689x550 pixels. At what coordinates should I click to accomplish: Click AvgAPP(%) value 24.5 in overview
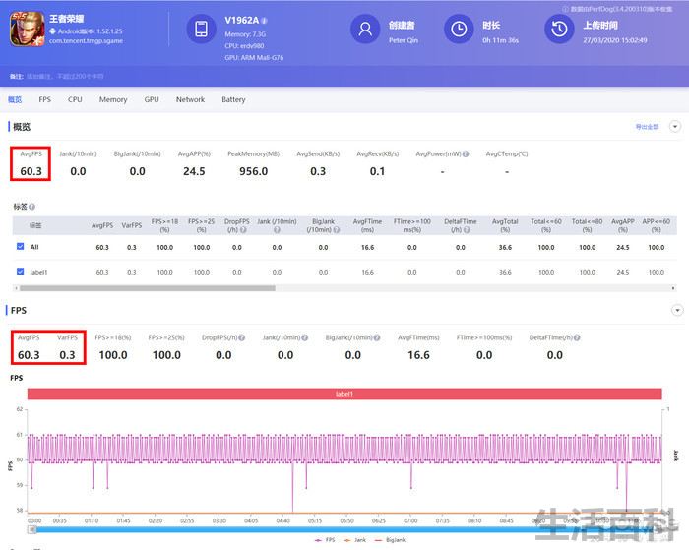click(194, 171)
